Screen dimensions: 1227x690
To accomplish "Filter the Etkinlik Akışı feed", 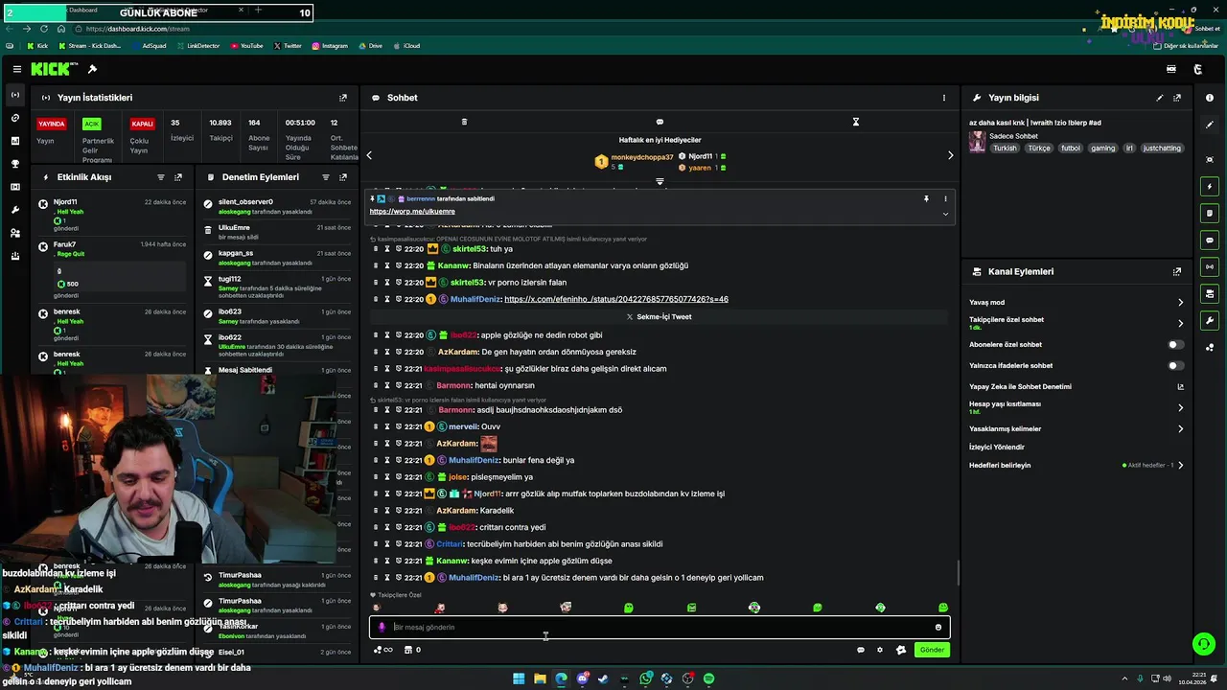I will (160, 177).
